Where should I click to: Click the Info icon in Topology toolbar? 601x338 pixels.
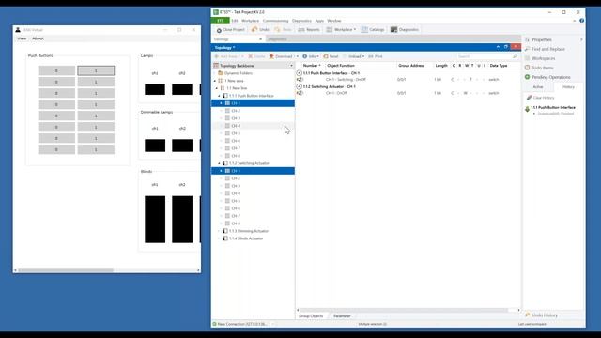305,56
